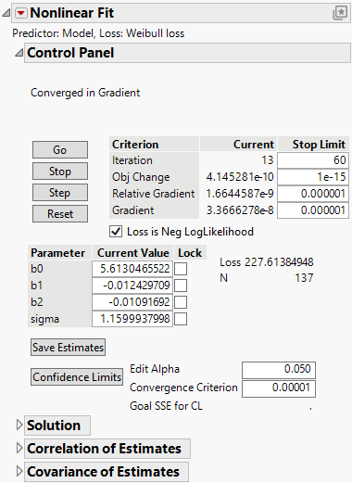Click the Reset button
Viewport: 352px width, 483px height.
point(60,214)
